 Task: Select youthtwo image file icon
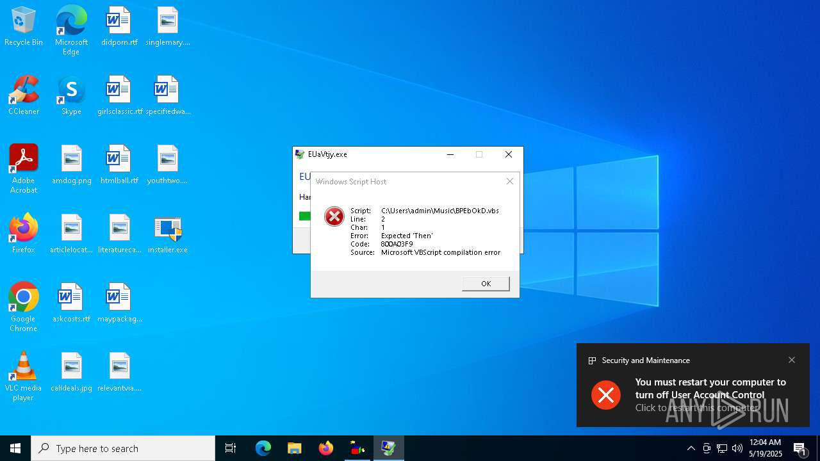tap(167, 165)
